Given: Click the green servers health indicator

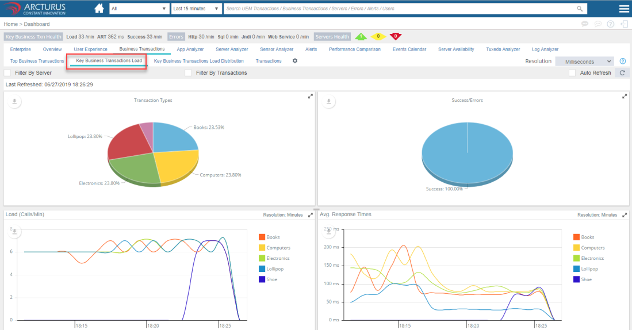Looking at the screenshot, I should 361,37.
